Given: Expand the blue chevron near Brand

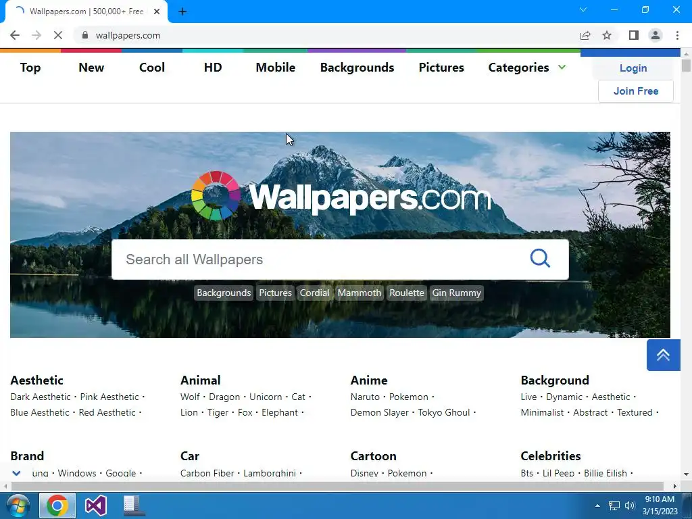Looking at the screenshot, I should 16,473.
